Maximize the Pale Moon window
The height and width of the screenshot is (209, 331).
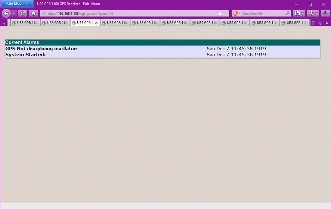click(x=310, y=4)
